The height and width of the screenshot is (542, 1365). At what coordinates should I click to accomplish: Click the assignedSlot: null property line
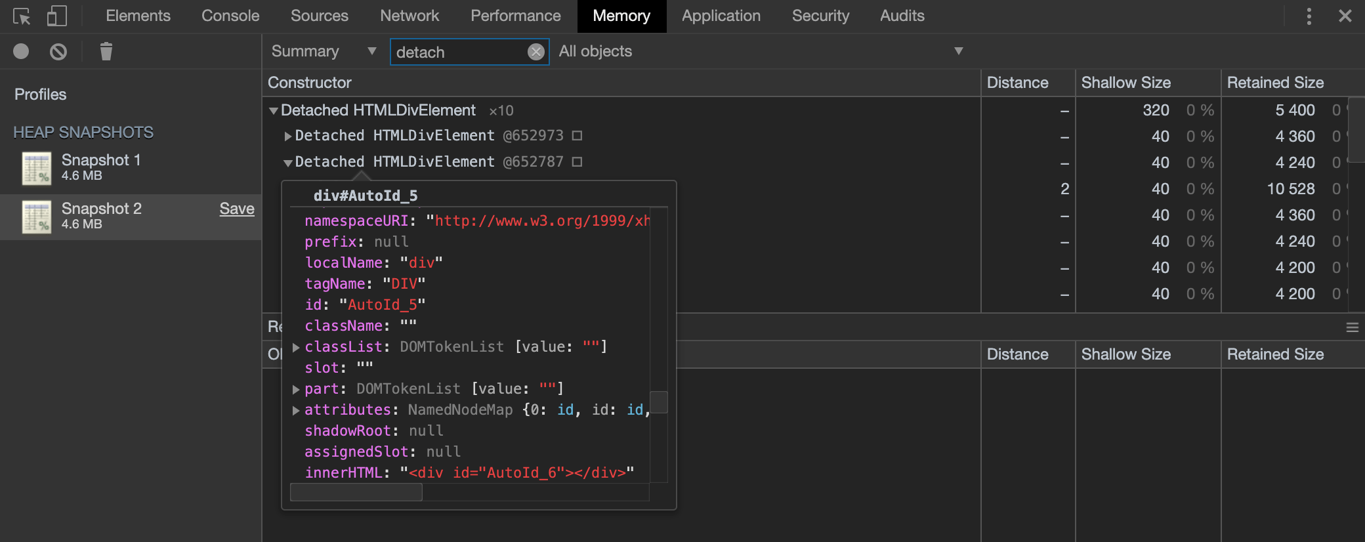point(383,452)
